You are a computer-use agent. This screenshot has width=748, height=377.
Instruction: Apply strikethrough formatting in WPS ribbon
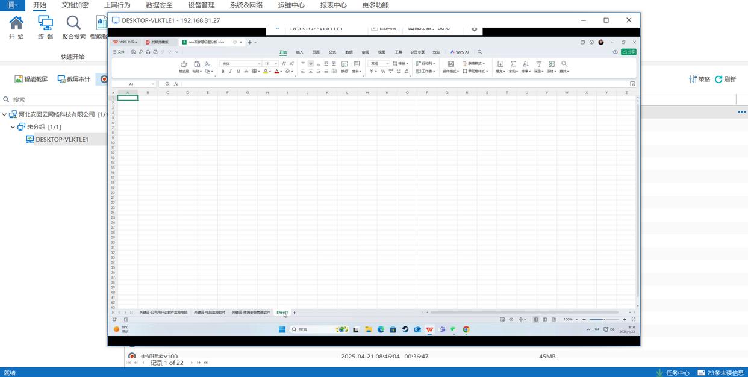[246, 71]
